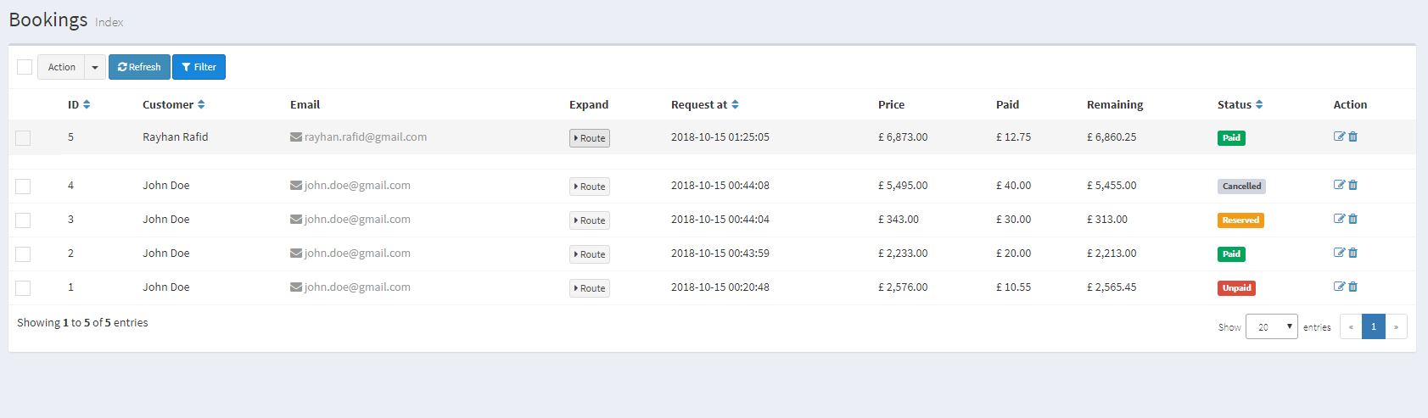
Task: Expand the Route for booking 4
Action: pyautogui.click(x=590, y=187)
